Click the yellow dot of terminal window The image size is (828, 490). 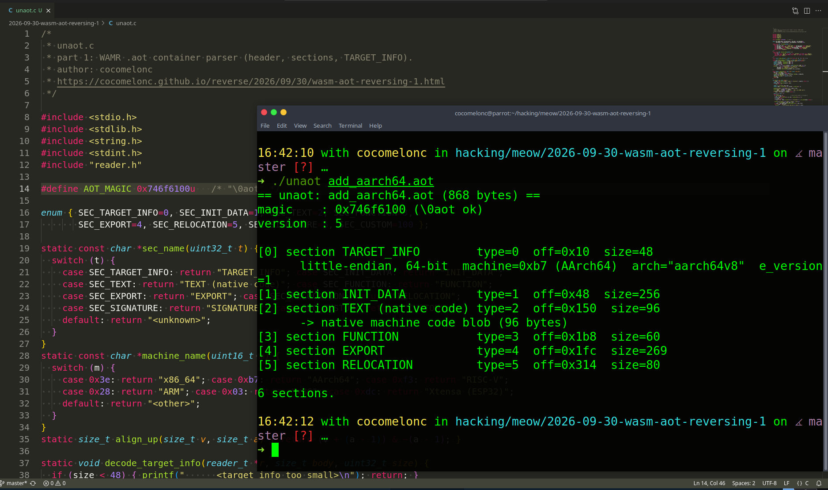pos(284,112)
